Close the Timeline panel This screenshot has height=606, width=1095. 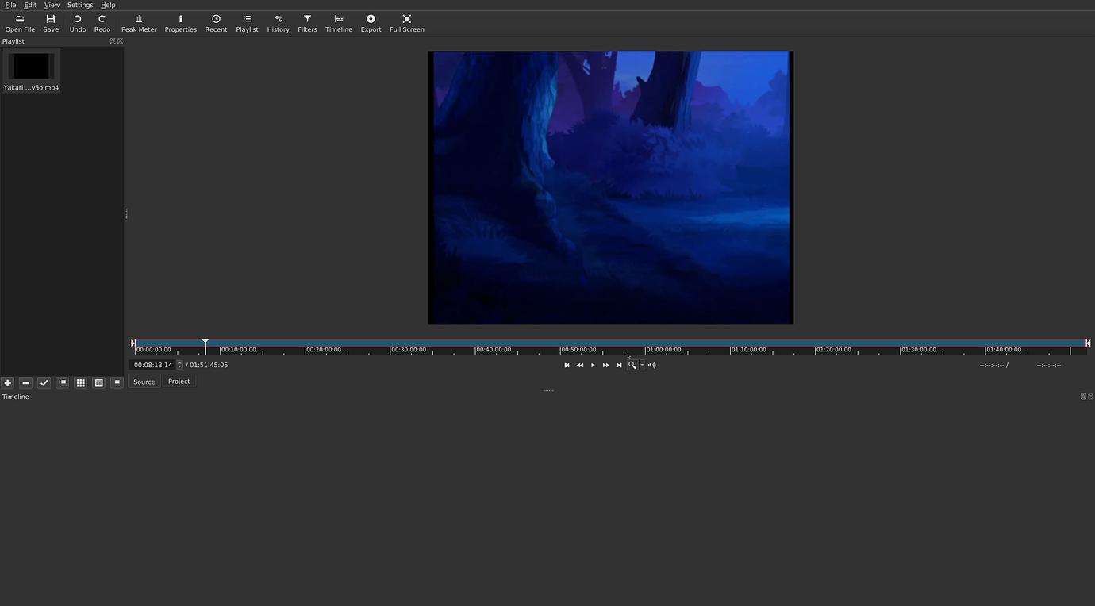[1090, 397]
